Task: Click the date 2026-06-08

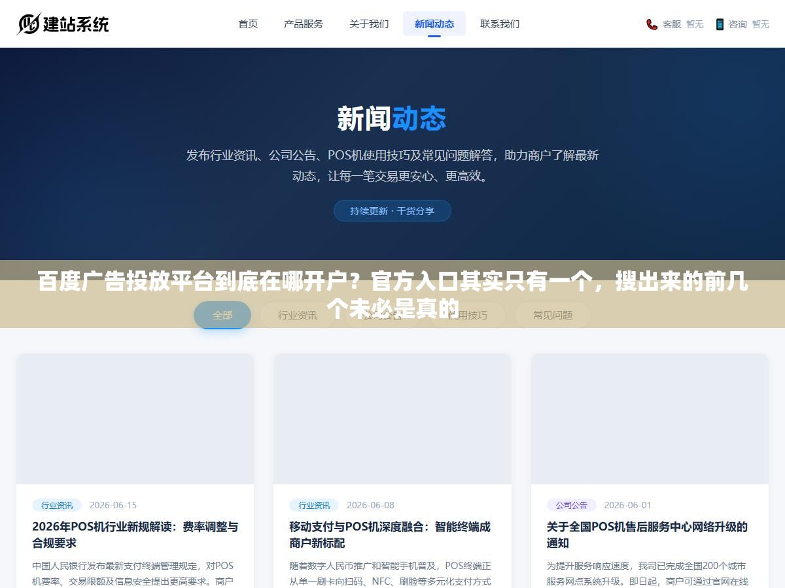Action: (370, 505)
